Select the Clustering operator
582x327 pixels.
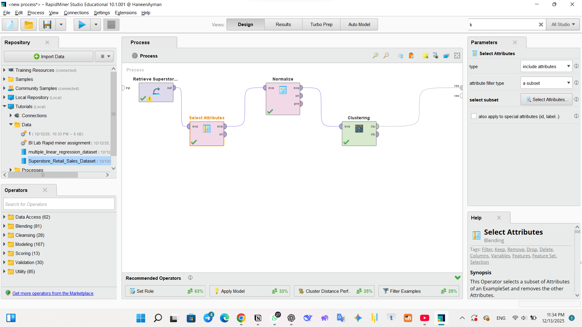(x=359, y=134)
